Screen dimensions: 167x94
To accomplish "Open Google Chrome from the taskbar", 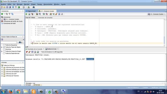I will point(18,92).
